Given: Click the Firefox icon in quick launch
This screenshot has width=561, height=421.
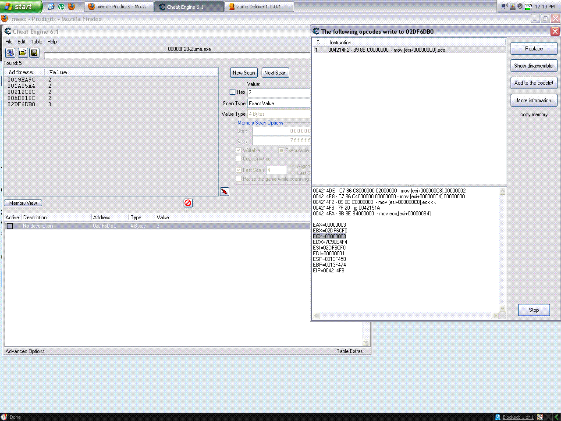Looking at the screenshot, I should pyautogui.click(x=71, y=7).
